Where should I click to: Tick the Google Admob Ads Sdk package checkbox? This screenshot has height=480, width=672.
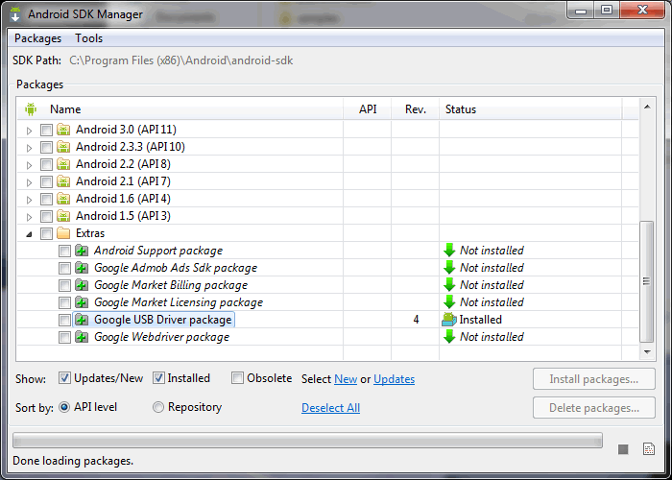coord(64,268)
